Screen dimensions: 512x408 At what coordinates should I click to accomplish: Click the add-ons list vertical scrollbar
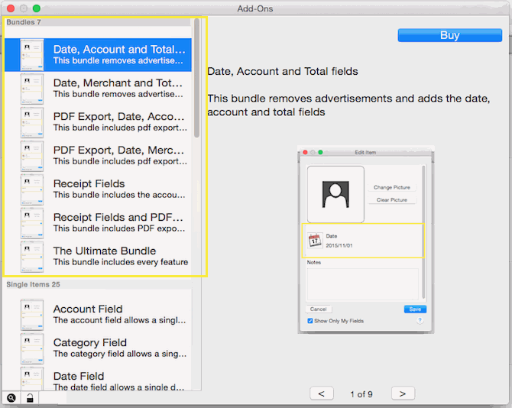click(197, 76)
